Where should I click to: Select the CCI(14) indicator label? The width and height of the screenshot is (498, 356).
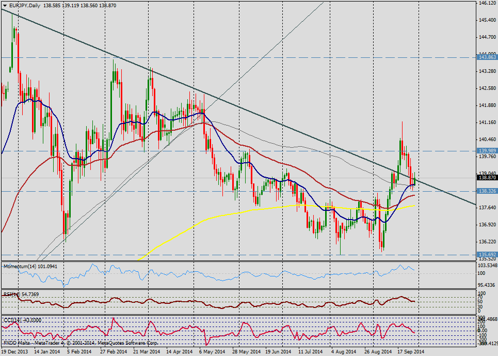click(x=11, y=320)
